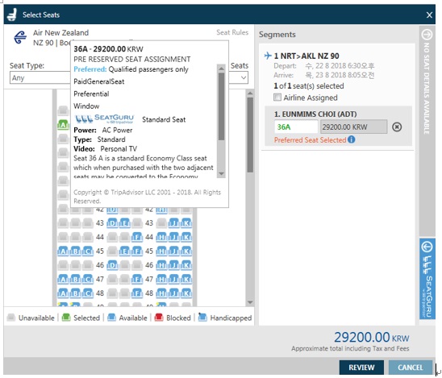Open the Seats dropdown arrow

pyautogui.click(x=244, y=77)
